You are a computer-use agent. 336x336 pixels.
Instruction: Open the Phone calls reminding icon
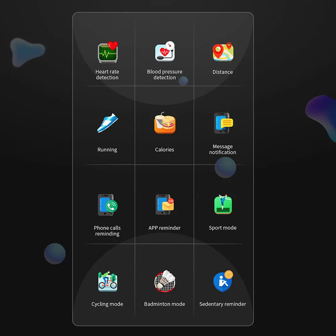pos(108,205)
